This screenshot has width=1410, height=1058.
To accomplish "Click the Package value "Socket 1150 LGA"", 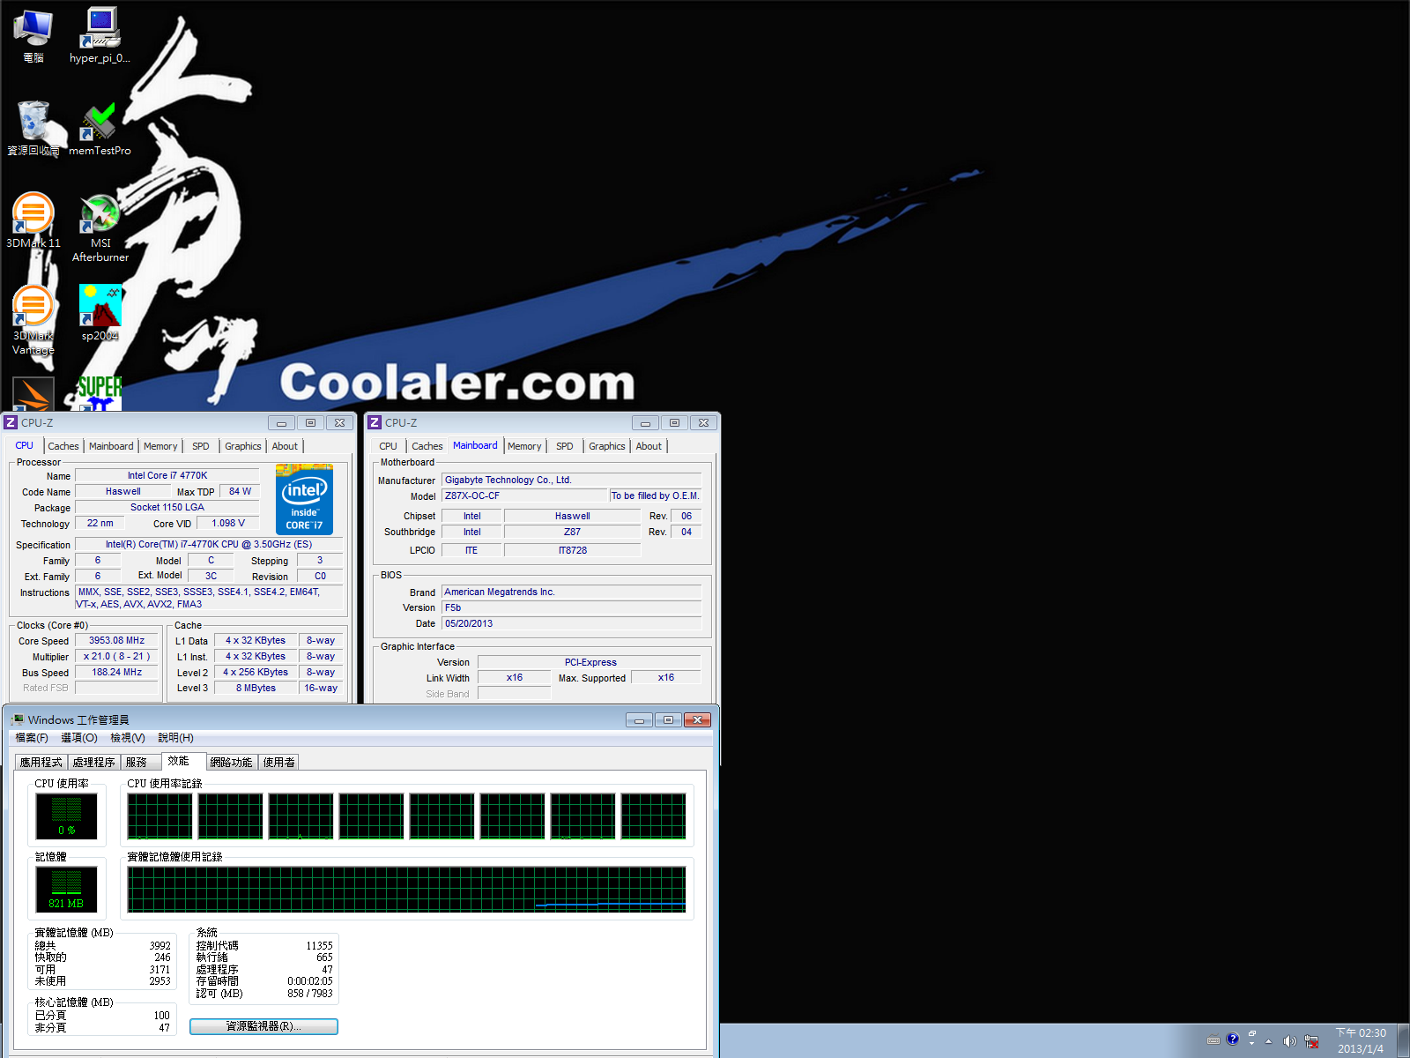I will 167,507.
